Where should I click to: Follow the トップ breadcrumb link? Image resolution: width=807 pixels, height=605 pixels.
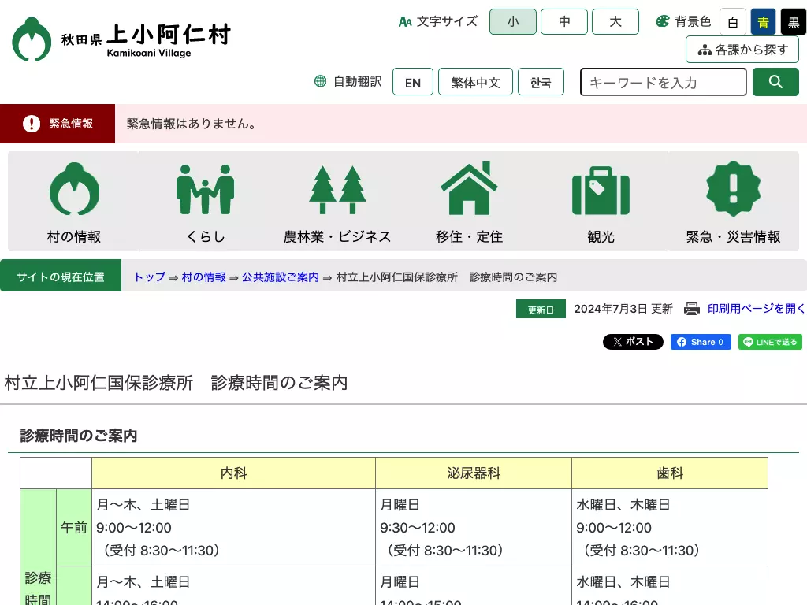coord(150,277)
